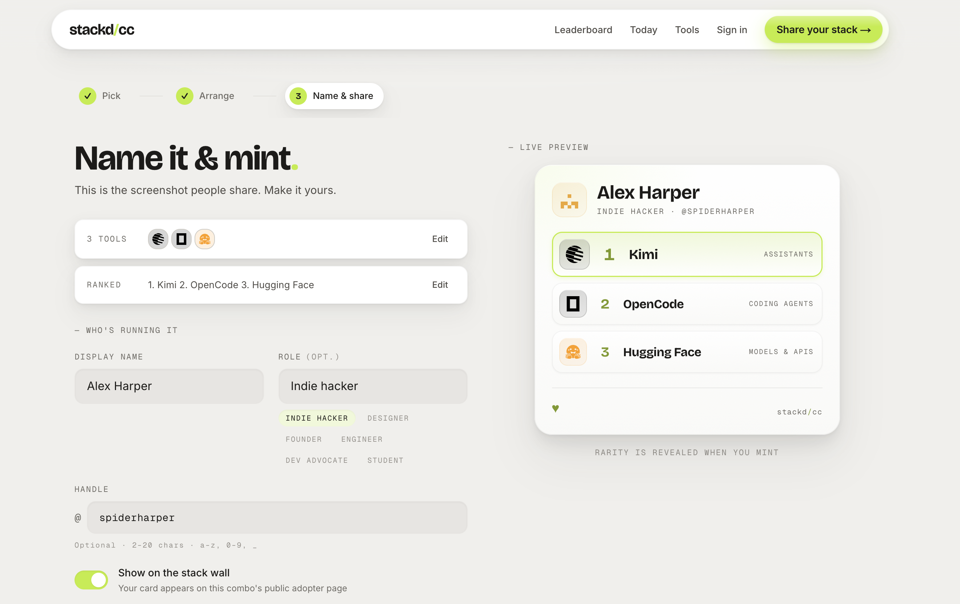Click the Pick step checkmark icon
This screenshot has width=960, height=604.
[x=87, y=96]
